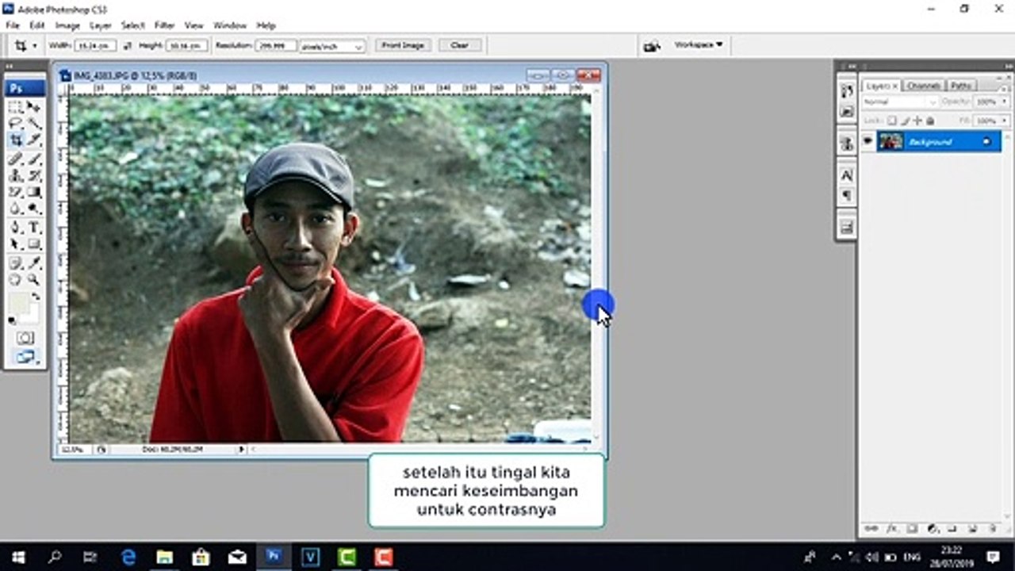Click the crop Height input field
The width and height of the screenshot is (1015, 571).
[x=187, y=46]
